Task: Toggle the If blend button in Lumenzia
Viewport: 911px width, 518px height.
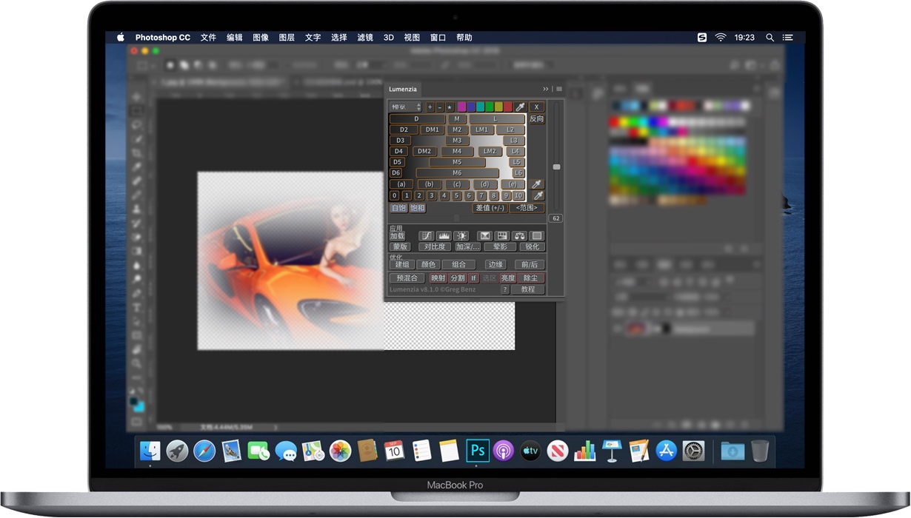Action: pyautogui.click(x=474, y=277)
